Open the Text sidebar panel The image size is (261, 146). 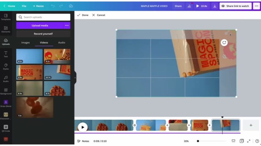coord(6,54)
